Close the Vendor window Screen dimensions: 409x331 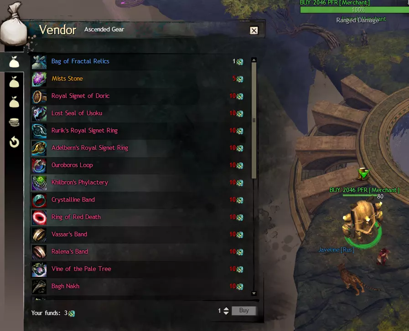(254, 31)
